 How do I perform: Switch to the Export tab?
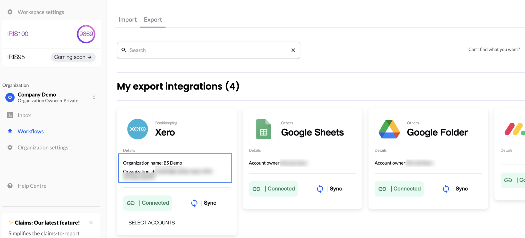(x=153, y=20)
